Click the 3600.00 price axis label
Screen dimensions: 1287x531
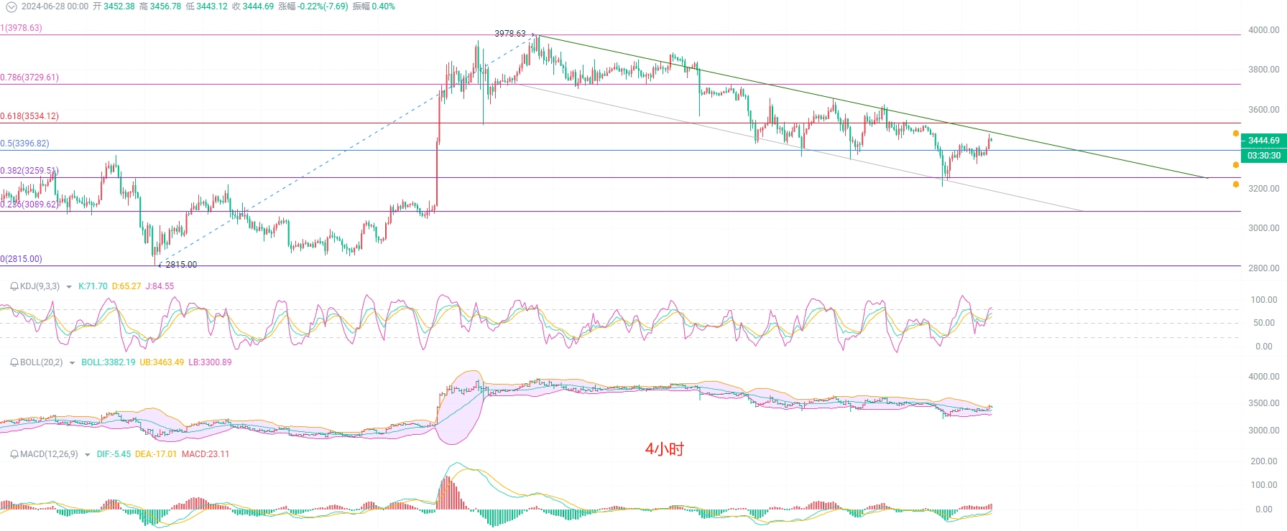tap(1264, 110)
